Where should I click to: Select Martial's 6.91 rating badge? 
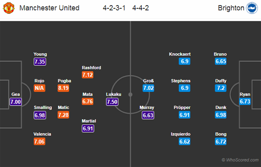pos(88,129)
